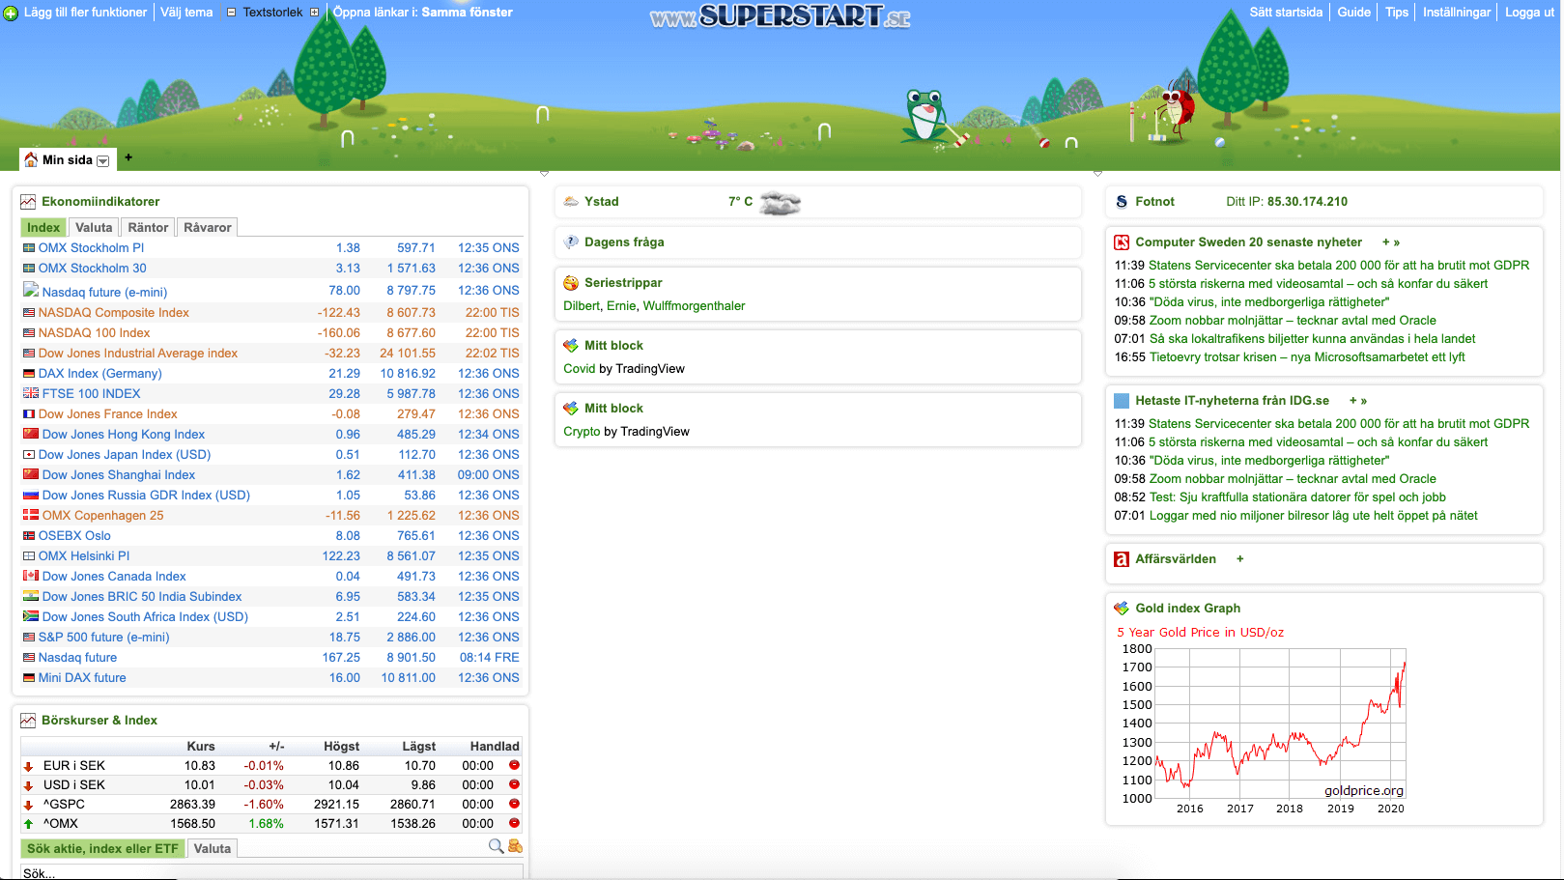Remove the ^GSPC row
This screenshot has height=880, width=1564.
coord(514,804)
